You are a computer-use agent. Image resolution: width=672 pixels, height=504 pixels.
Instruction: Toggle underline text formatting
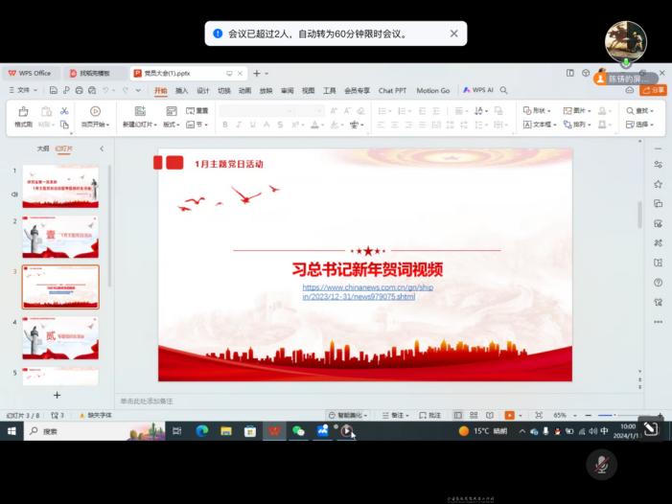253,125
